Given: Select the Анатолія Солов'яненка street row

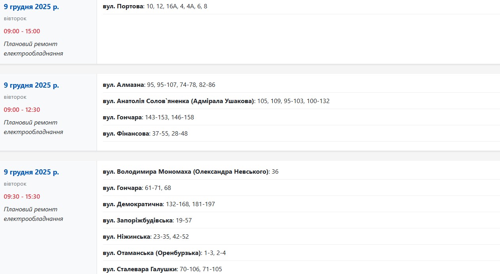Looking at the screenshot, I should (216, 101).
